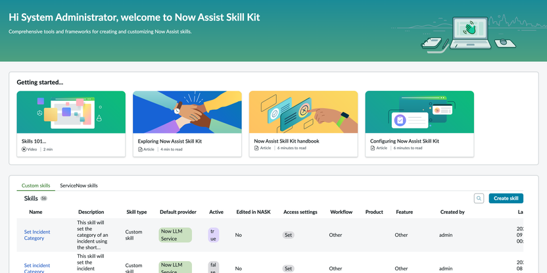Click the '2 min' duration on Skills 101

pos(48,149)
